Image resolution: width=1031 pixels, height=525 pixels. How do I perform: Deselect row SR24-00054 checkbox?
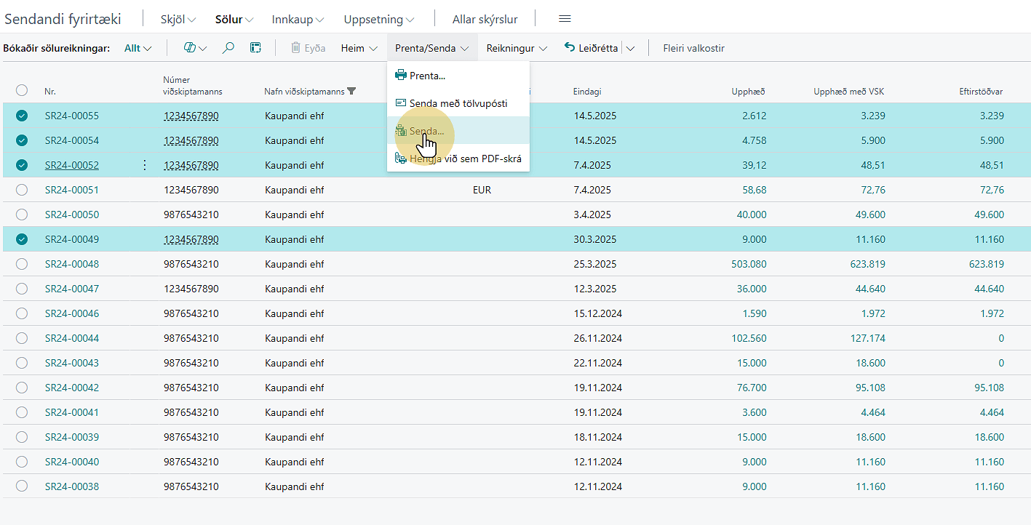pos(22,140)
